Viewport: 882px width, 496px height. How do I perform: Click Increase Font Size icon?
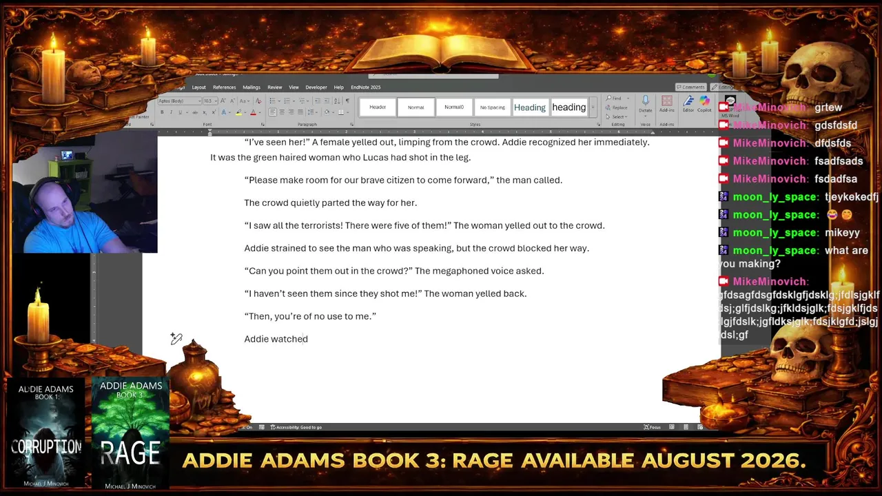click(x=223, y=101)
